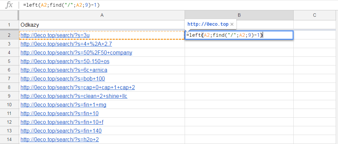Open the bob+100 search link

[63, 79]
